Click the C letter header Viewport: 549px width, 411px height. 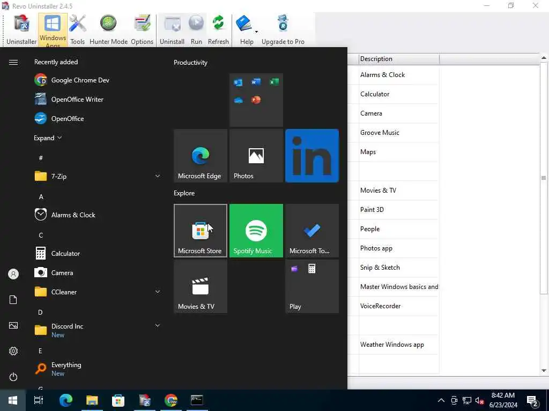pyautogui.click(x=41, y=235)
